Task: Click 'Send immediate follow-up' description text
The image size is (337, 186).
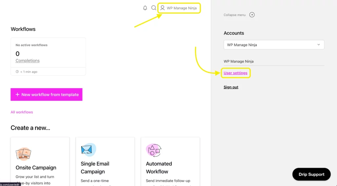Action: (168, 181)
